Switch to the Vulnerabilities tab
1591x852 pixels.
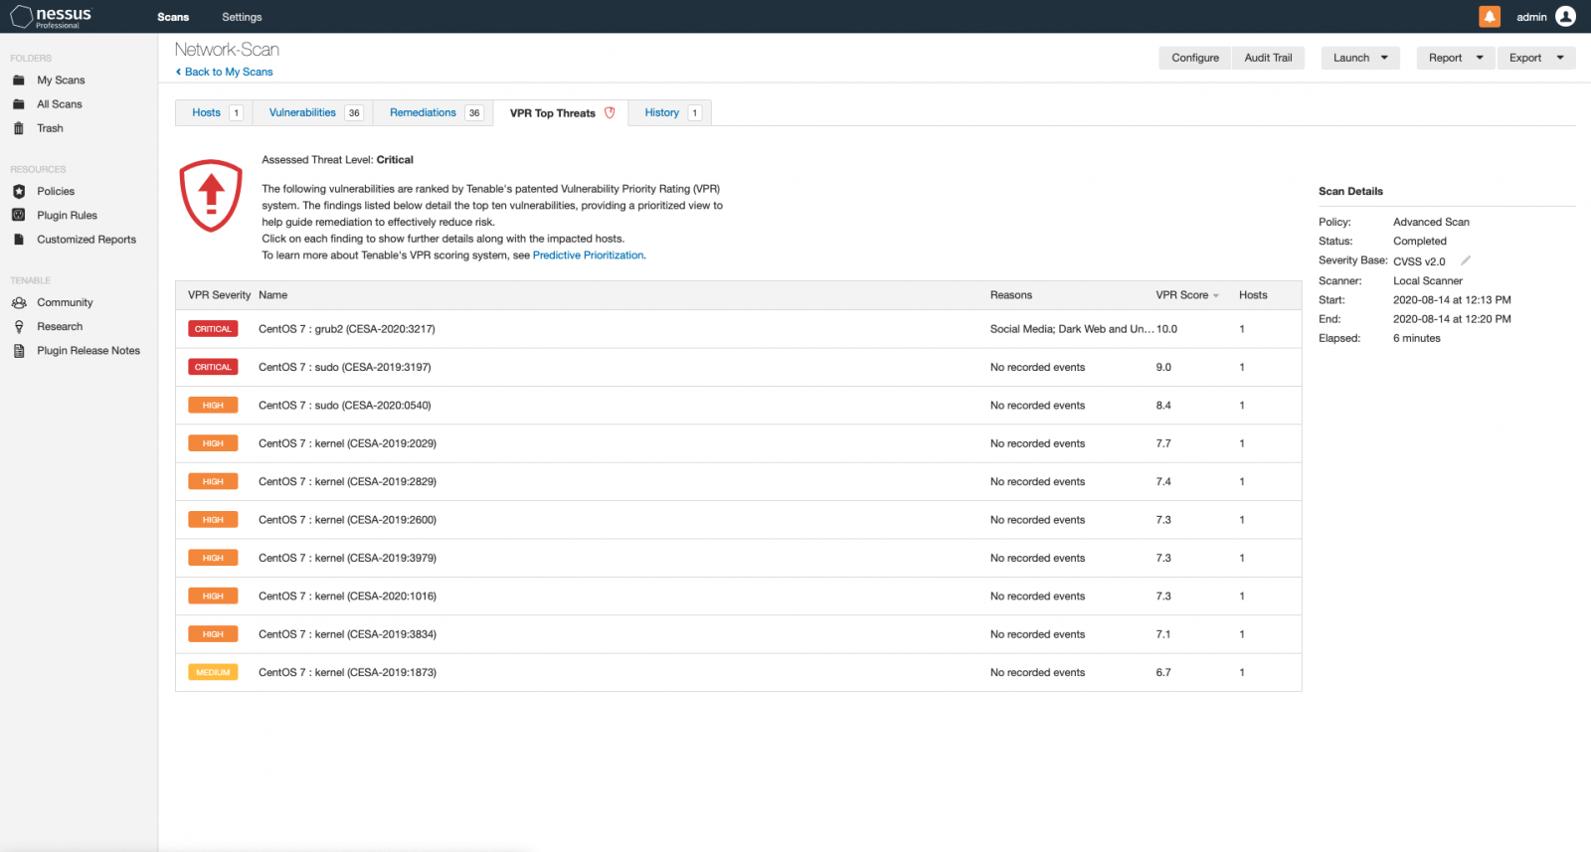(x=302, y=112)
